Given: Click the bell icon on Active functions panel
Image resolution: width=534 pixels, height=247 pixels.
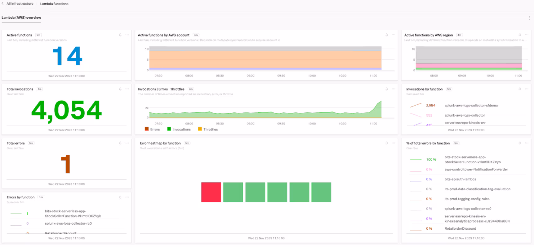Looking at the screenshot, I should [120, 35].
